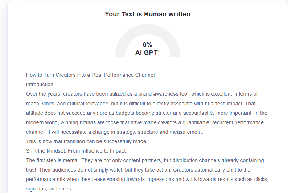
Task: Click the "Introduction" heading line
Action: [40, 84]
